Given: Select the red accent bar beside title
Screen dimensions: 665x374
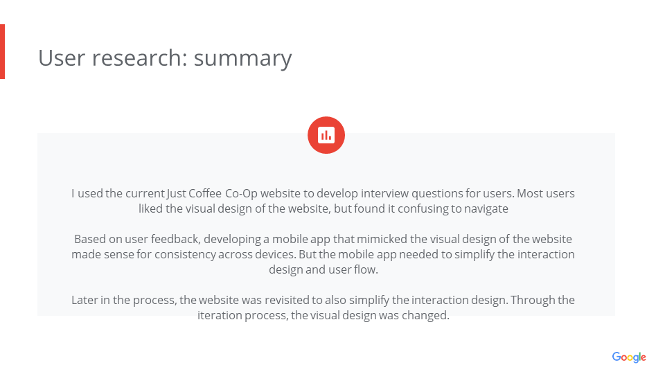Looking at the screenshot, I should [x=2, y=51].
